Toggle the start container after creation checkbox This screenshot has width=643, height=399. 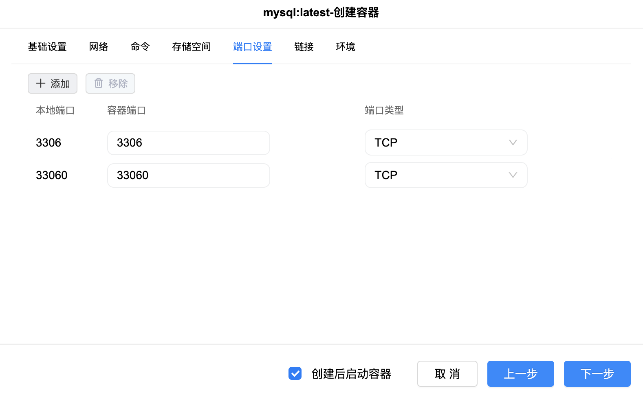coord(295,373)
